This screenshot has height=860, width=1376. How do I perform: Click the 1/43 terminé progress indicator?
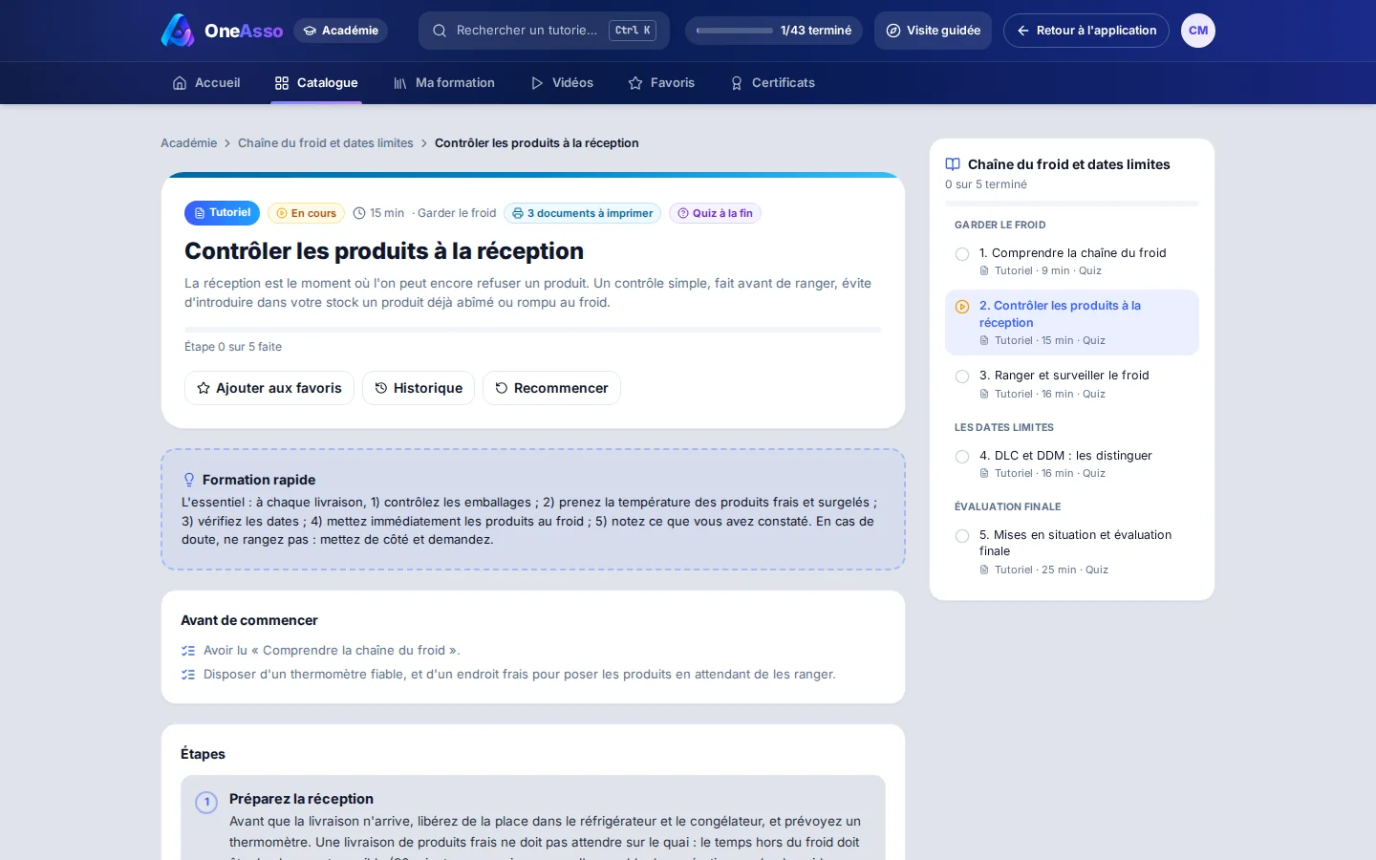[774, 31]
